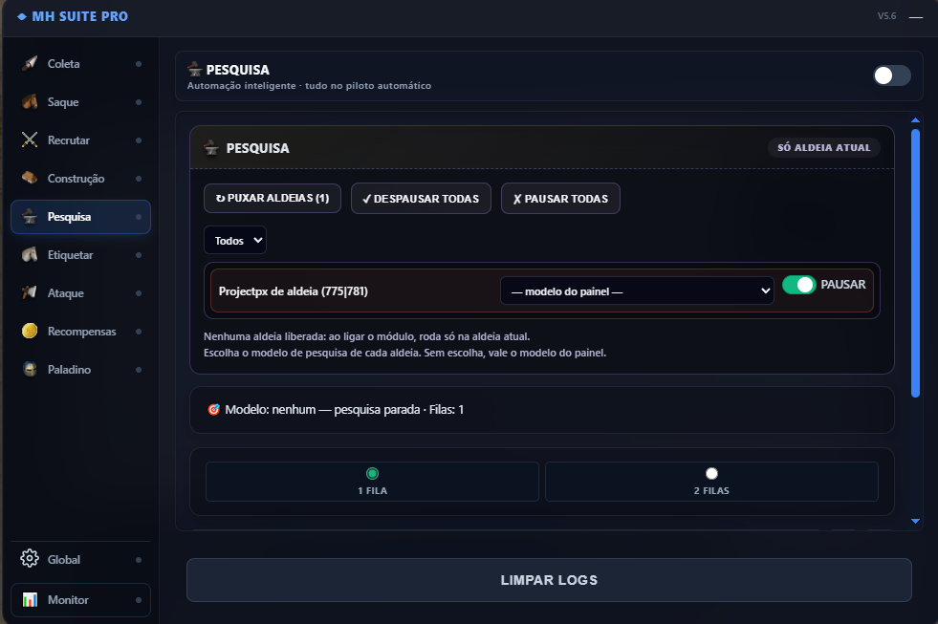Click the status dot next to Saque
938x624 pixels.
pyautogui.click(x=139, y=102)
